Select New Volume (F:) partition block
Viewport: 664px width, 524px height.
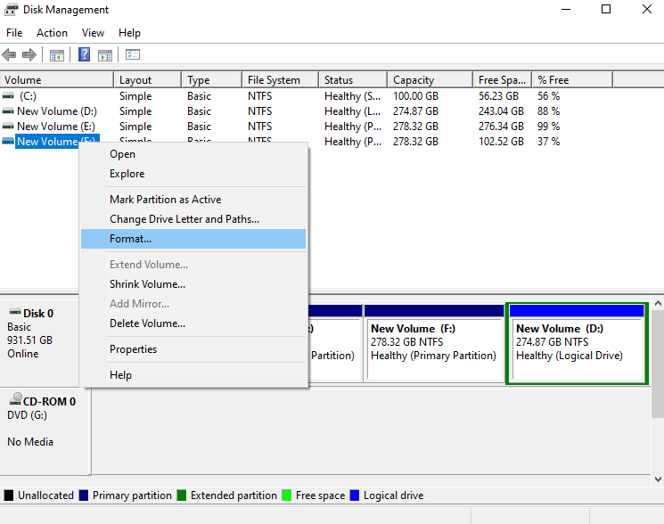pos(434,343)
